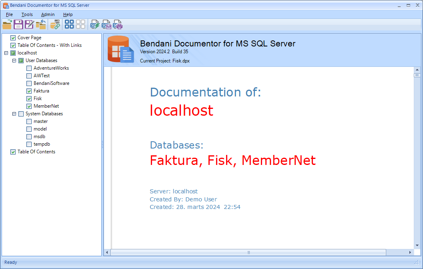Toggle the Cover Page checkbox
The image size is (423, 269).
[13, 38]
